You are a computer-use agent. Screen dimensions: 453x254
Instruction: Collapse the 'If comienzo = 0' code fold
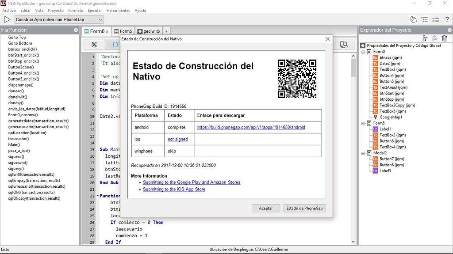(98, 222)
